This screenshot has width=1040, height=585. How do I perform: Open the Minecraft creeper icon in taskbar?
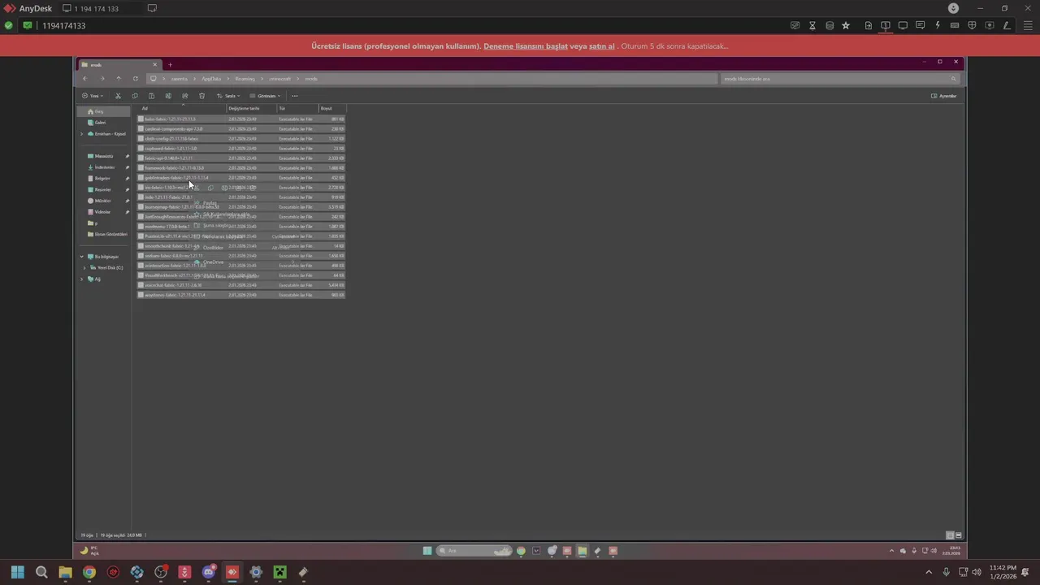tap(279, 572)
